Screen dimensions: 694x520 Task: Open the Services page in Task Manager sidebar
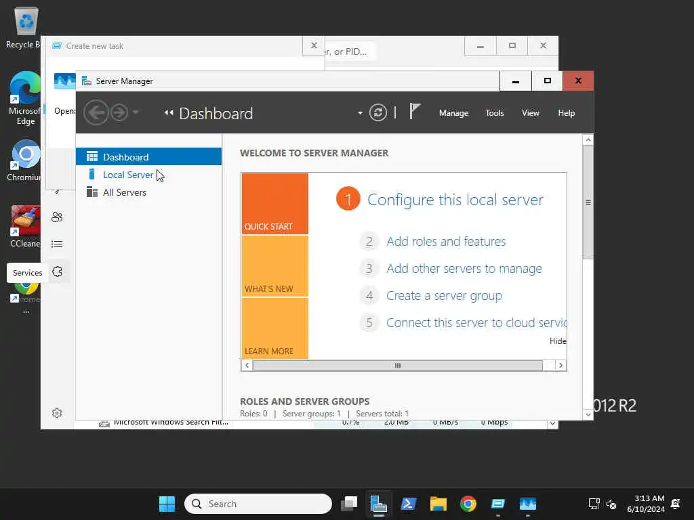pos(57,272)
